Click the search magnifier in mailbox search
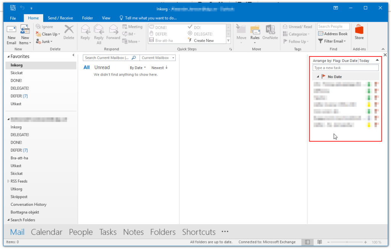Screen dimensions: 391x249 click(134, 58)
